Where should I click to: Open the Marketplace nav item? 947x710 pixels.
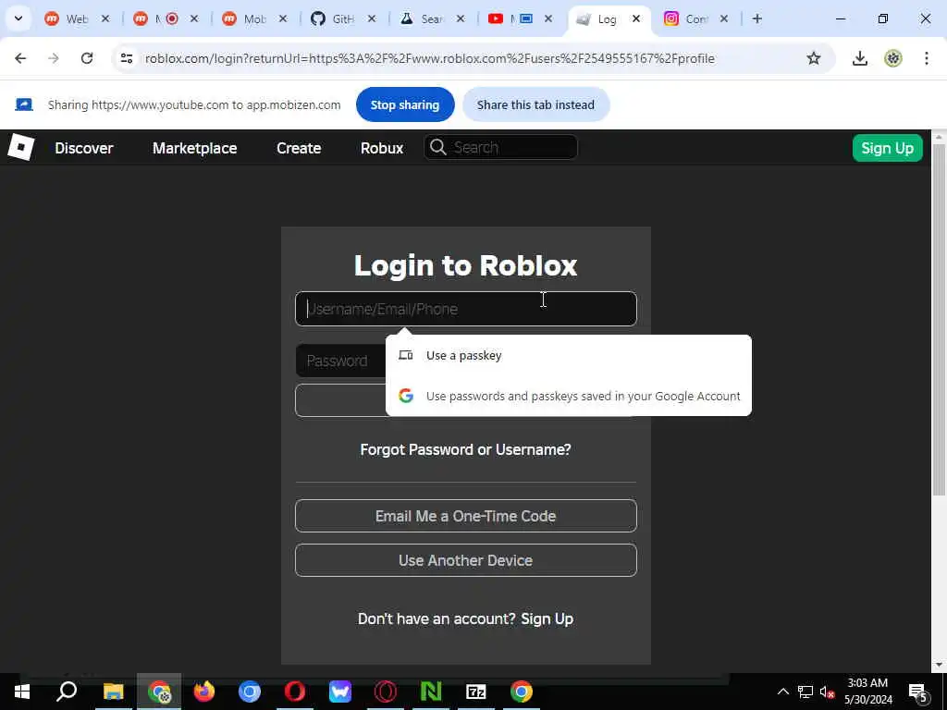click(194, 148)
